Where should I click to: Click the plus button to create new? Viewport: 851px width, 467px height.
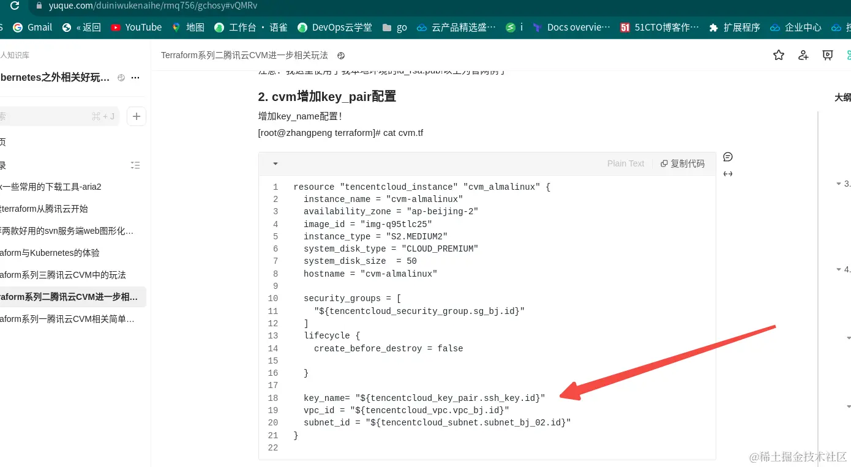click(x=137, y=116)
